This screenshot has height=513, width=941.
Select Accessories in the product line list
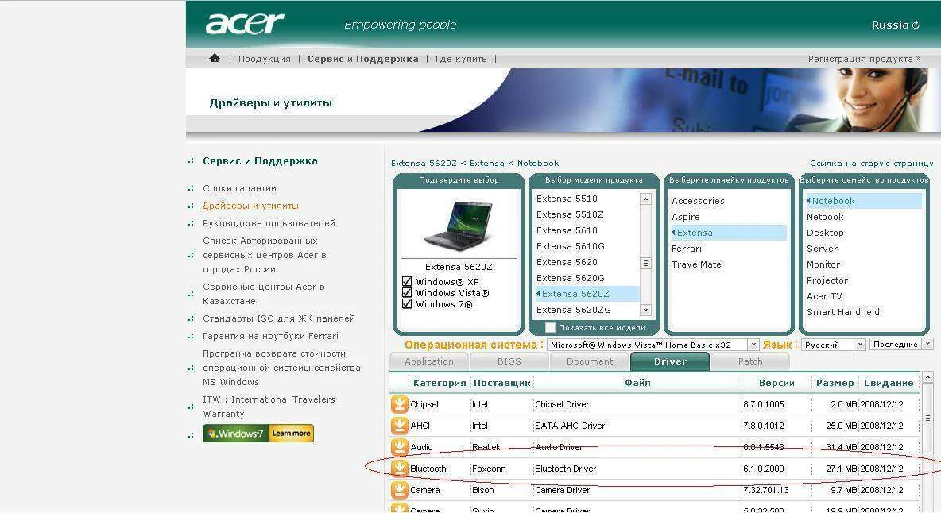pos(698,201)
